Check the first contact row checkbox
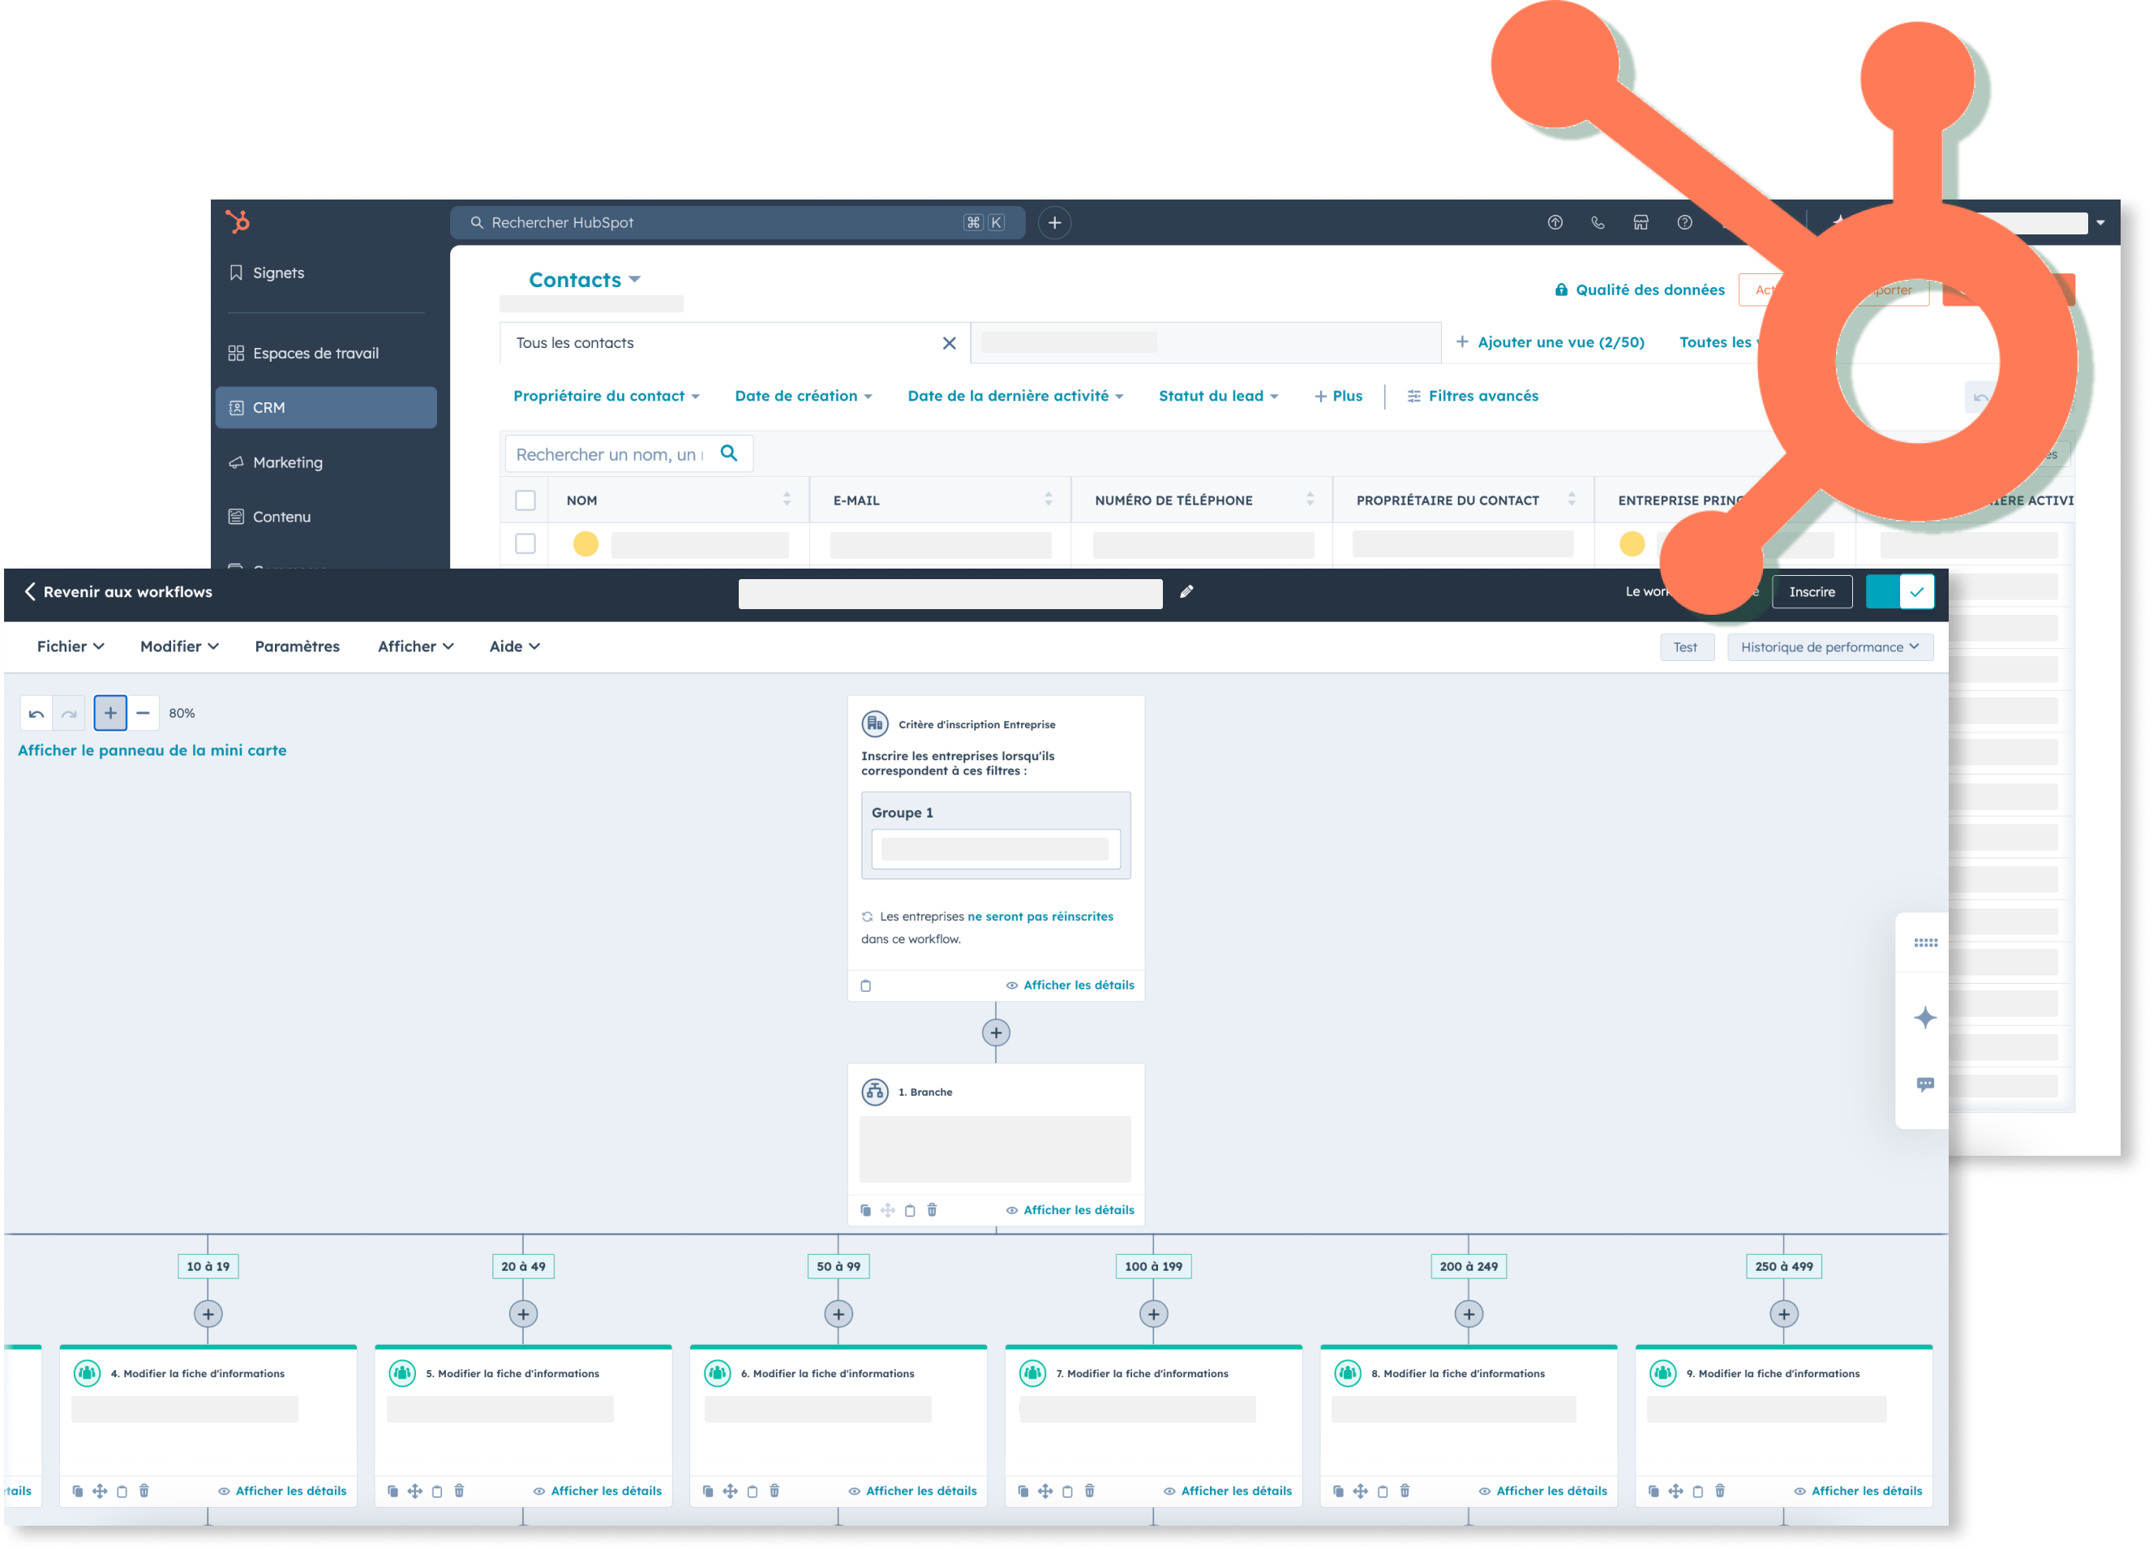 click(x=525, y=543)
